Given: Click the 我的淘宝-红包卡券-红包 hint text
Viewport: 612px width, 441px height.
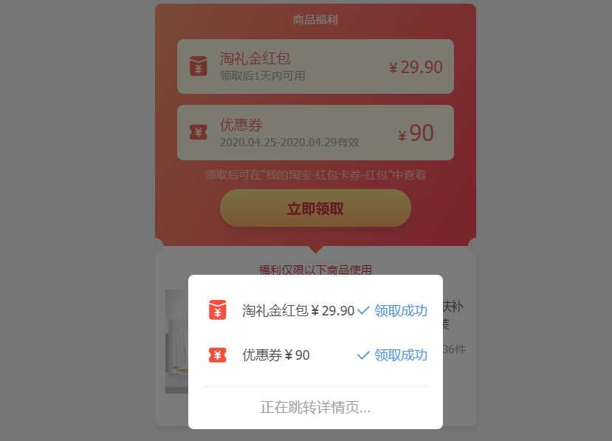Looking at the screenshot, I should (326, 174).
